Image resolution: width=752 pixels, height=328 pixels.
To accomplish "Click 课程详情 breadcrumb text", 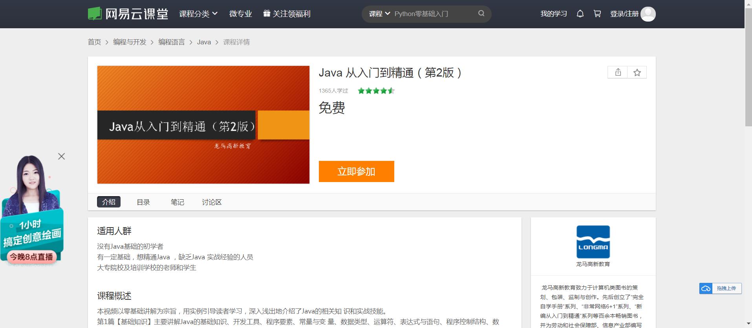I will (236, 42).
